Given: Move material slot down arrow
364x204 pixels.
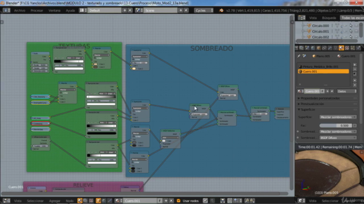Looking at the screenshot, I should [x=354, y=85].
